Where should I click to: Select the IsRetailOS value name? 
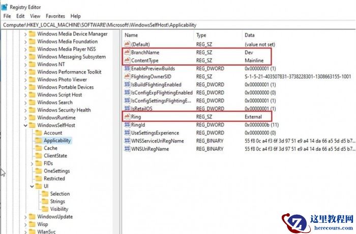point(142,109)
